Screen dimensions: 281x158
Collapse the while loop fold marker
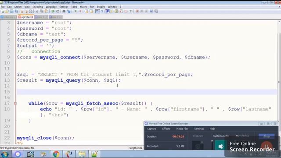coord(15,104)
